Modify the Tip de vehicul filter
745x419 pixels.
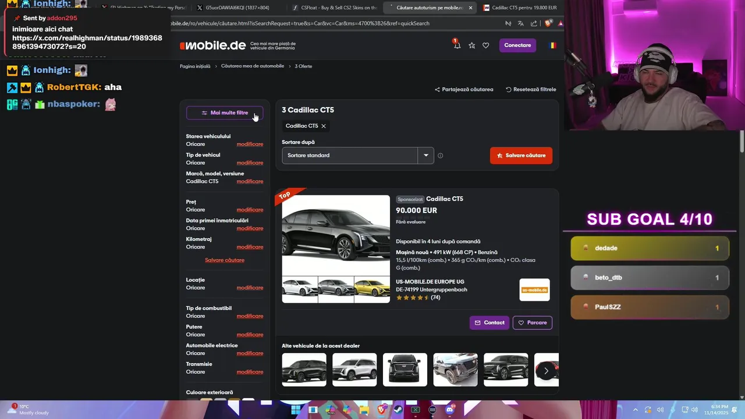pyautogui.click(x=250, y=163)
